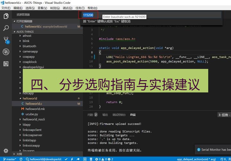This screenshot has height=161, width=231.
Task: Click the 资源管理器 sidebar title
Action: click(x=23, y=14)
